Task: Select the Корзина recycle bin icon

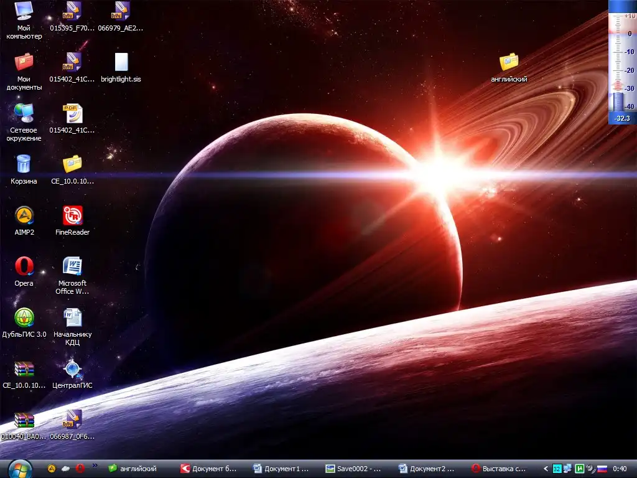Action: pos(24,164)
